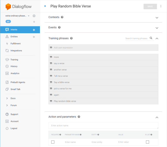The height and width of the screenshot is (147, 167).
Task: Open agent settings gear icon
Action: coord(34,16)
